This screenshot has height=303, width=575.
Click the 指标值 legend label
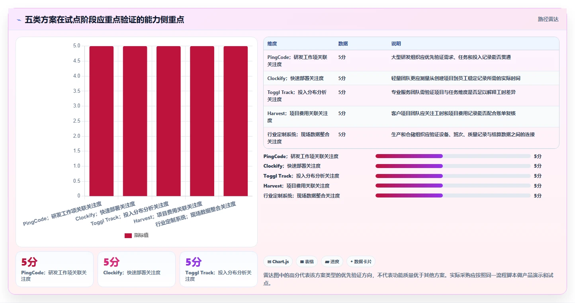pos(141,236)
